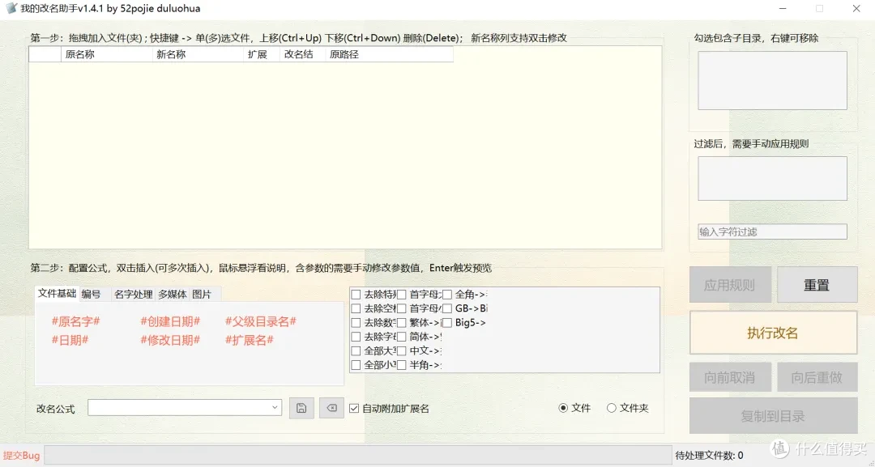
Task: Click the 待处理文件数: 0 status text
Action: click(x=709, y=456)
